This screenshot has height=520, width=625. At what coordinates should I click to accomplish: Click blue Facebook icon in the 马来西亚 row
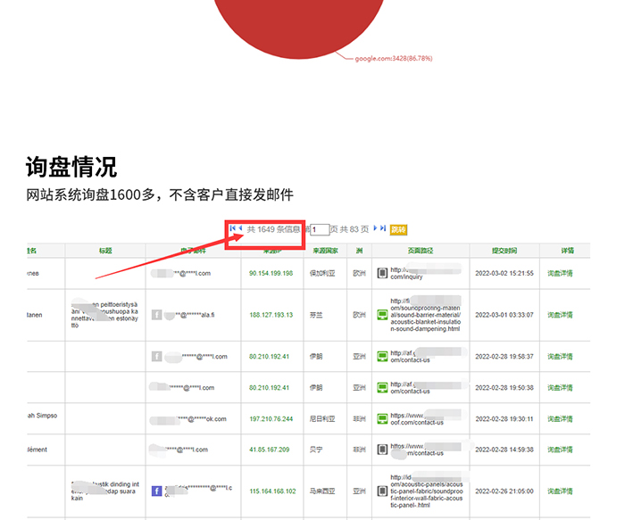pos(157,491)
